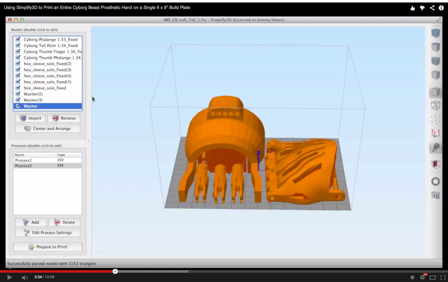The image size is (448, 282).
Task: Click the YouTube thumbs up icon
Action: click(x=412, y=8)
